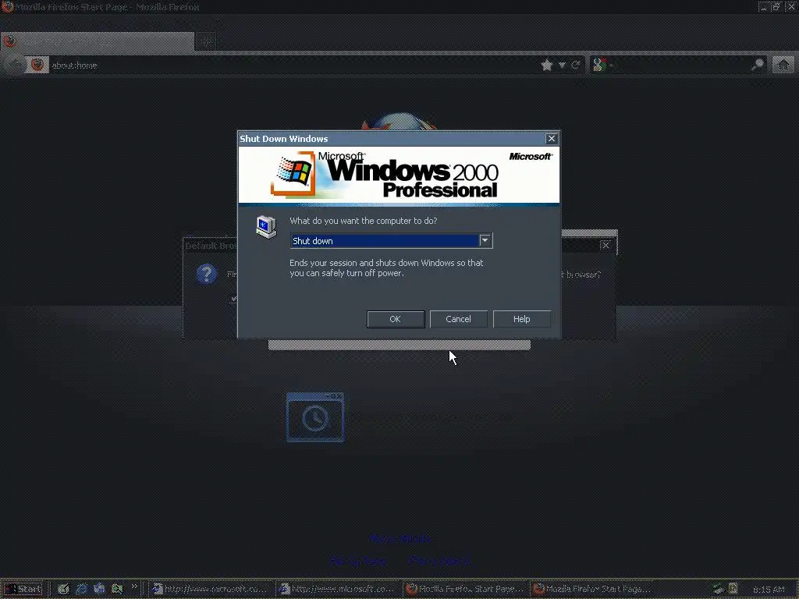Click the Start button on the taskbar
The width and height of the screenshot is (799, 599).
[23, 589]
